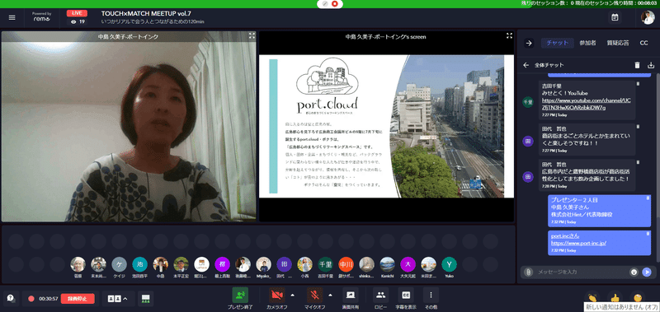
Task: Click the Remo logo in header
Action: [x=42, y=16]
